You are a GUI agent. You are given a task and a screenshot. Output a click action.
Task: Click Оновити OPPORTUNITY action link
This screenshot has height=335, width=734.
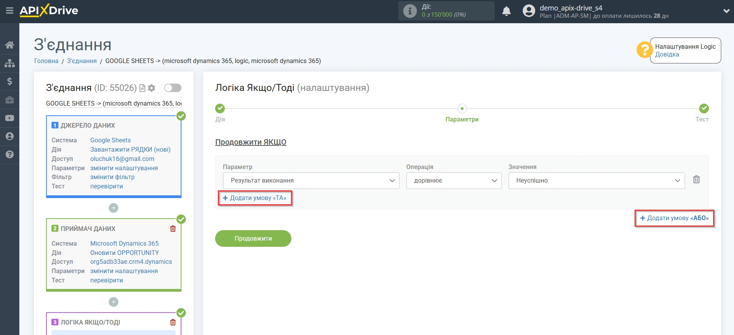pos(125,253)
